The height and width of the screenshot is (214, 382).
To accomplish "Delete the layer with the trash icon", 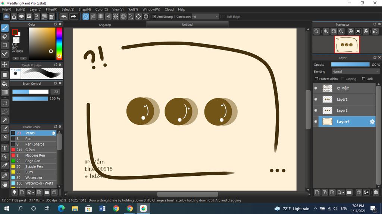I will 376,192.
